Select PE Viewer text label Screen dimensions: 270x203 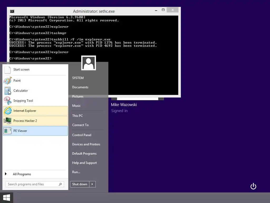[20, 131]
